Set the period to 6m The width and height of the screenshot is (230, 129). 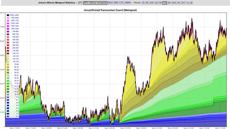[183, 3]
